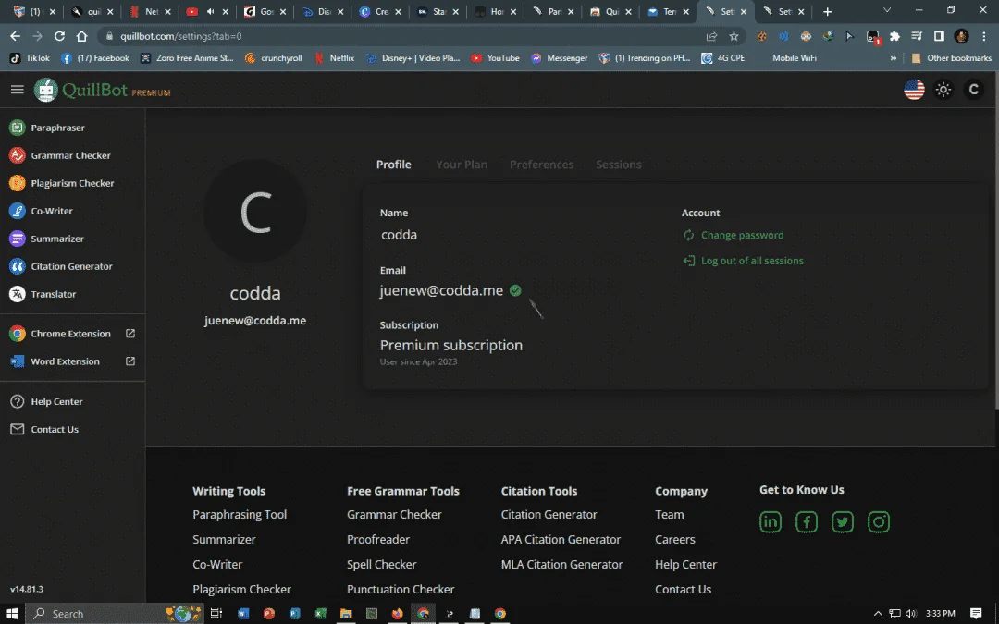Open the YouTube bookmark
Screen dimensions: 999x624
[x=495, y=58]
